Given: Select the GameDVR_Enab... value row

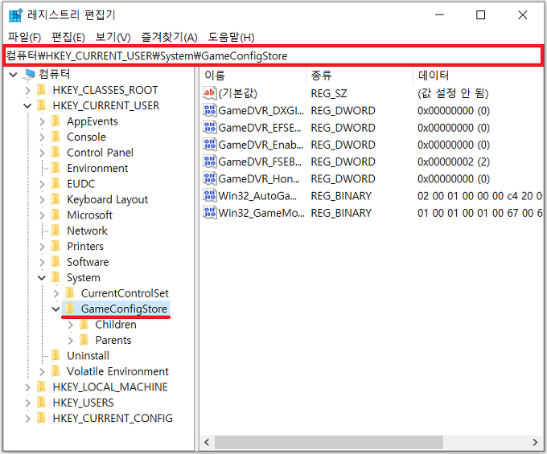Looking at the screenshot, I should [372, 145].
